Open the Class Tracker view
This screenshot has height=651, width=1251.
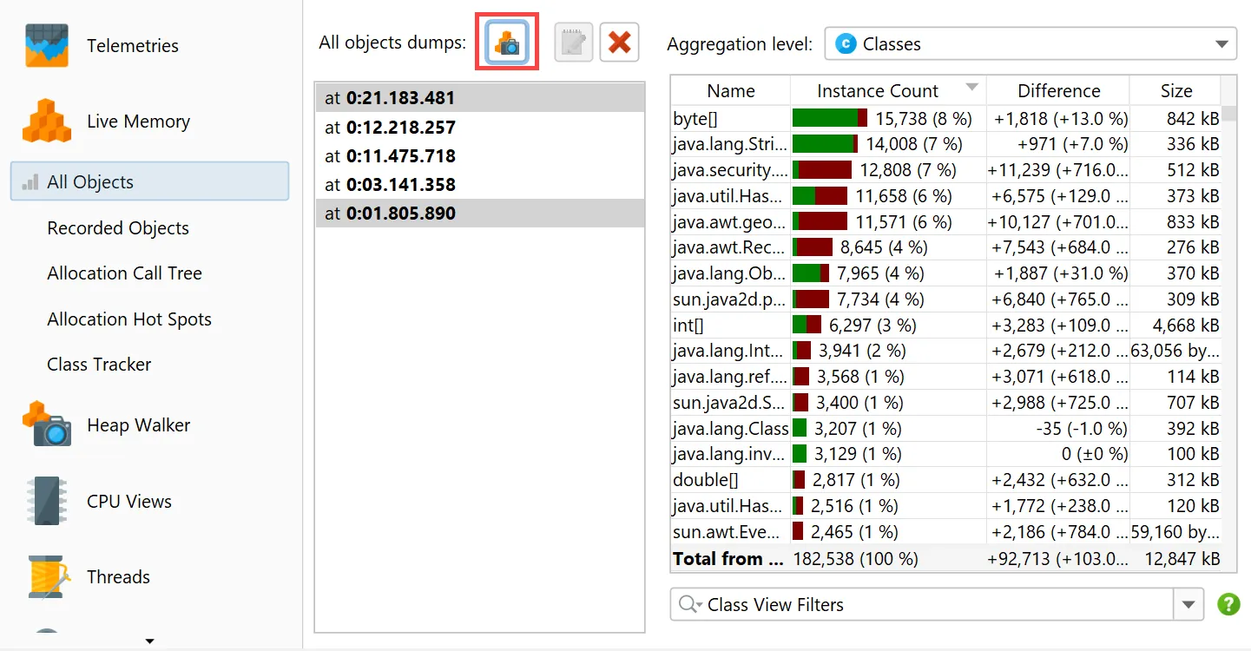pyautogui.click(x=99, y=365)
